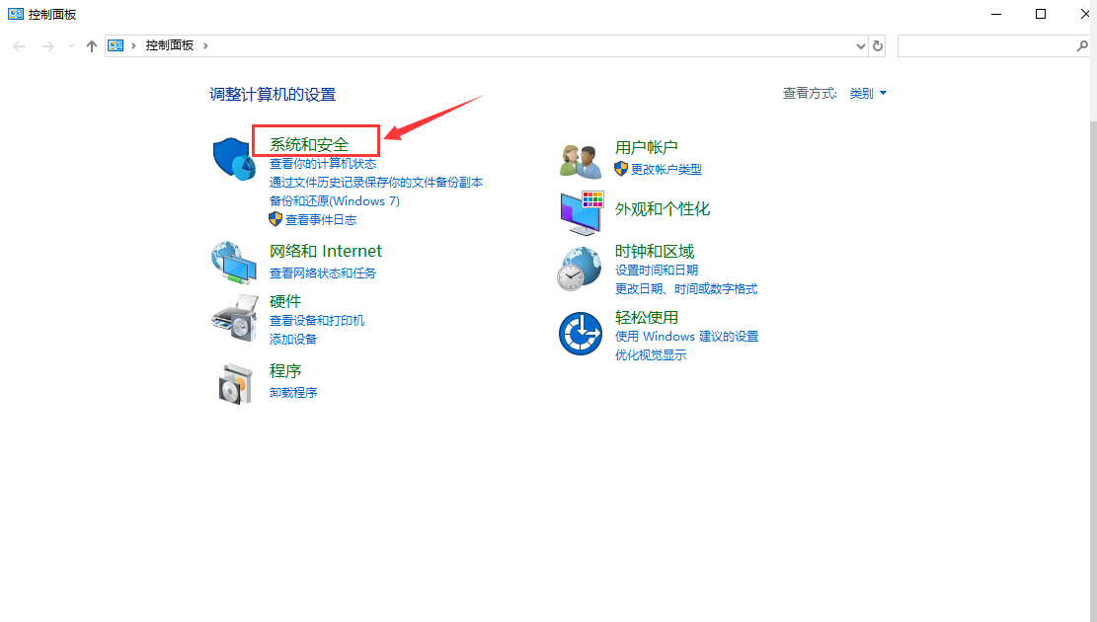Open 程序 category heading

pyautogui.click(x=285, y=370)
